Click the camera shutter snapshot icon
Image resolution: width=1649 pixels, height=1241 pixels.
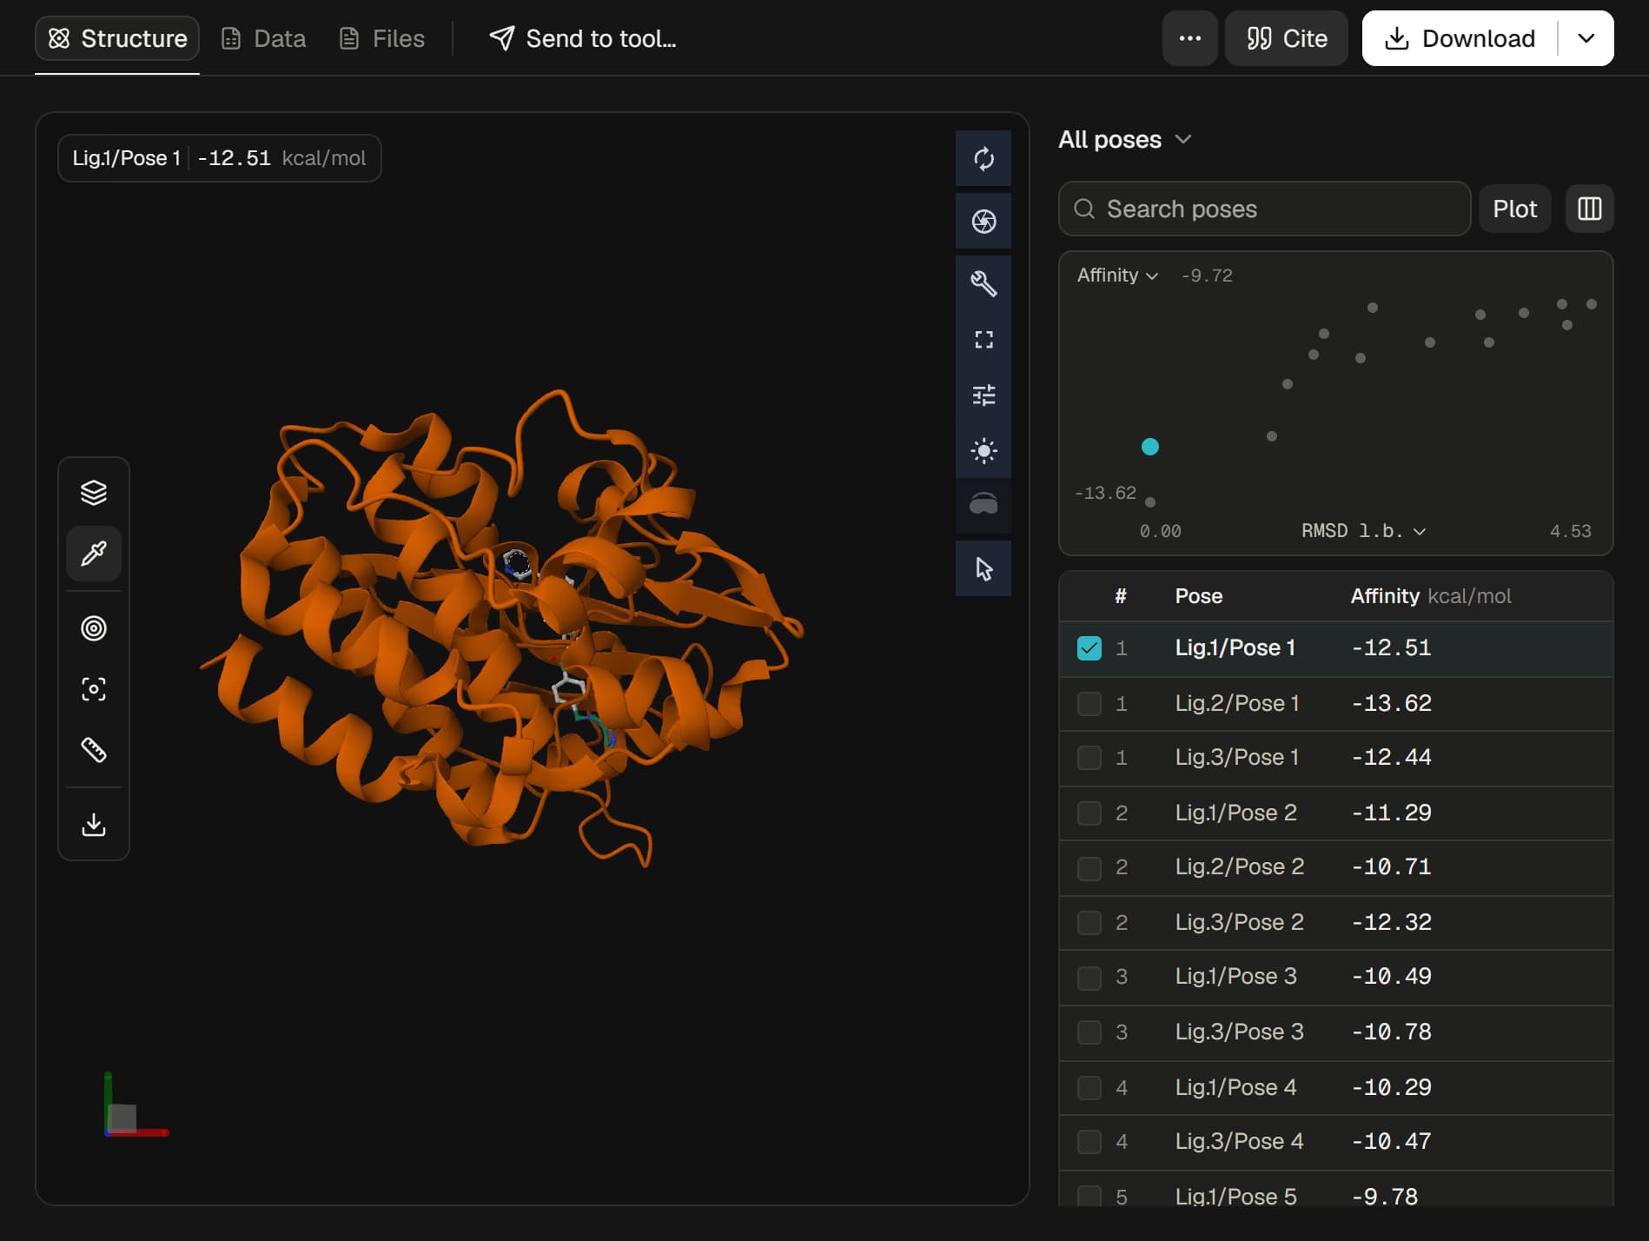tap(983, 222)
